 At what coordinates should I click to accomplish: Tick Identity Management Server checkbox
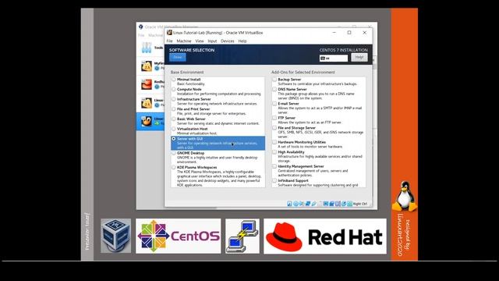[x=274, y=166]
